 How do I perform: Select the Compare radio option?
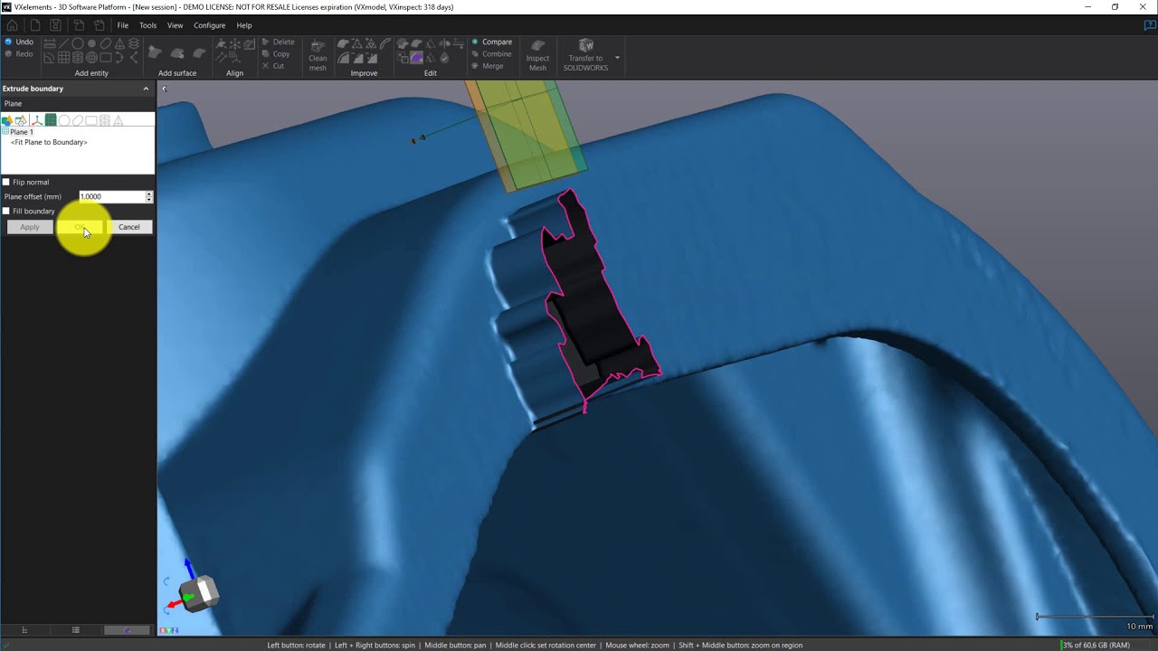tap(476, 42)
